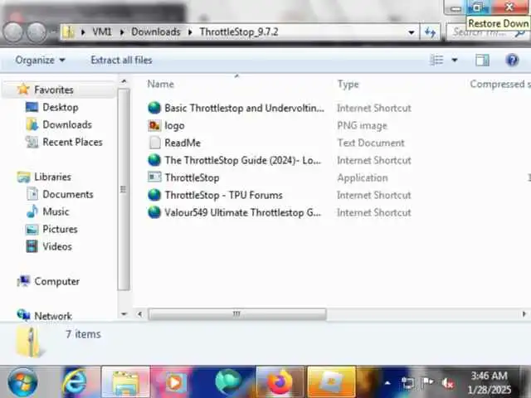The image size is (531, 398).
Task: Launch Firefox from the taskbar
Action: pos(280,382)
